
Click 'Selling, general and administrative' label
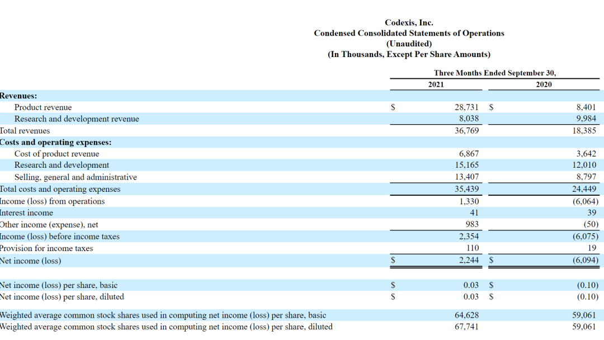[75, 177]
